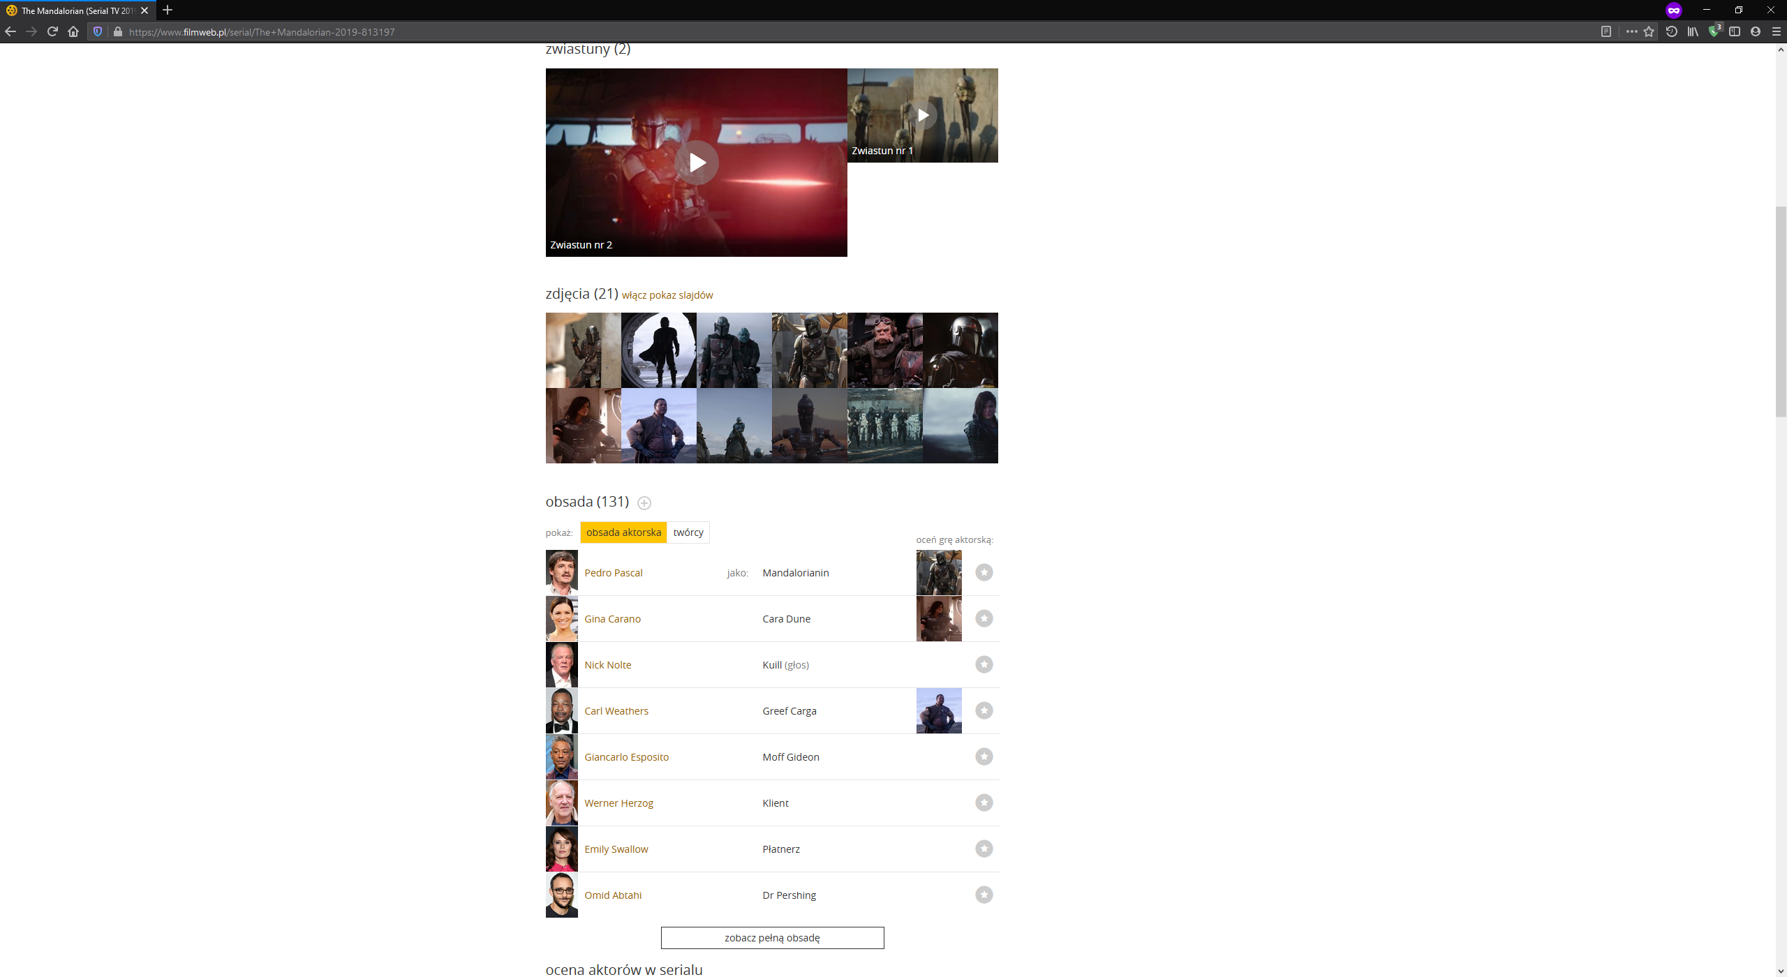Click zobacz pełną obsadę button
Viewport: 1787px width, 977px height.
point(772,938)
